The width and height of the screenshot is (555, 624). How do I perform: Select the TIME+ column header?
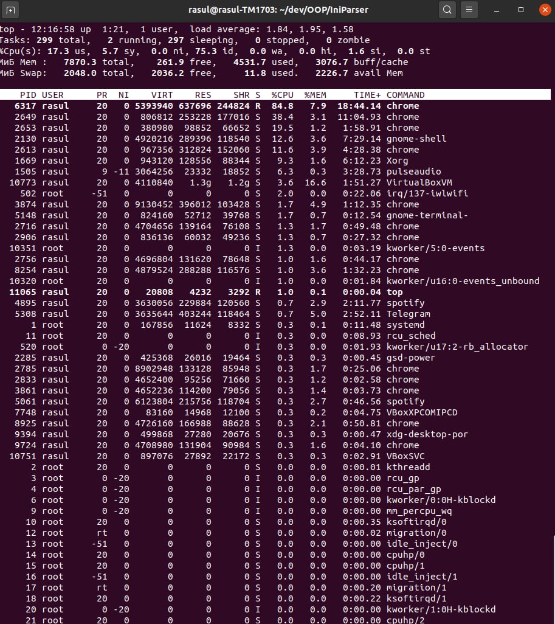click(x=367, y=95)
